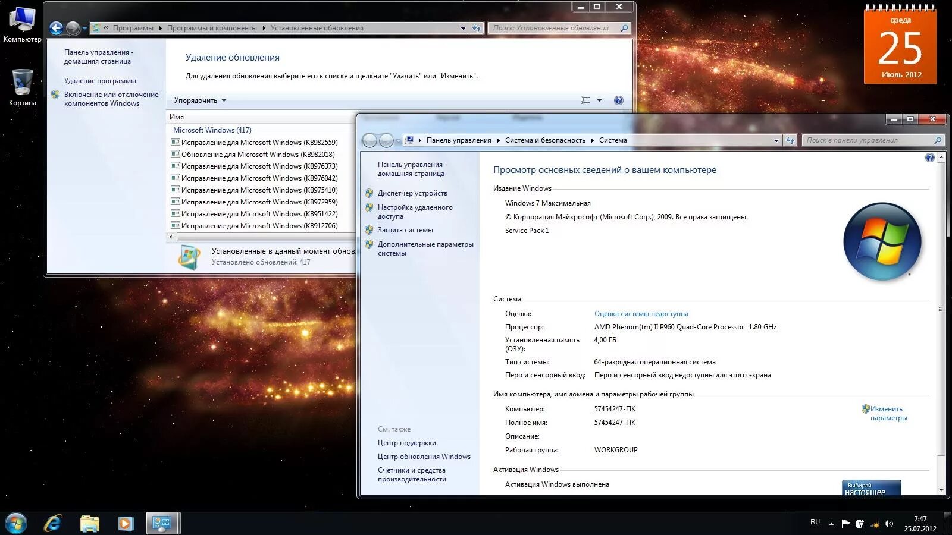Click the Установленные обновления breadcrumb
Image resolution: width=952 pixels, height=535 pixels.
(x=317, y=28)
